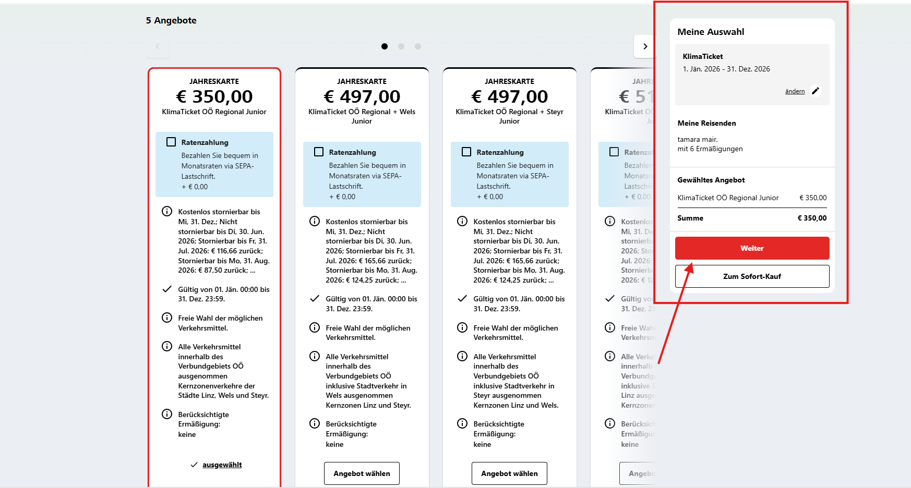
Task: Click the ändern link for KlimaTicket dates
Action: (x=795, y=91)
